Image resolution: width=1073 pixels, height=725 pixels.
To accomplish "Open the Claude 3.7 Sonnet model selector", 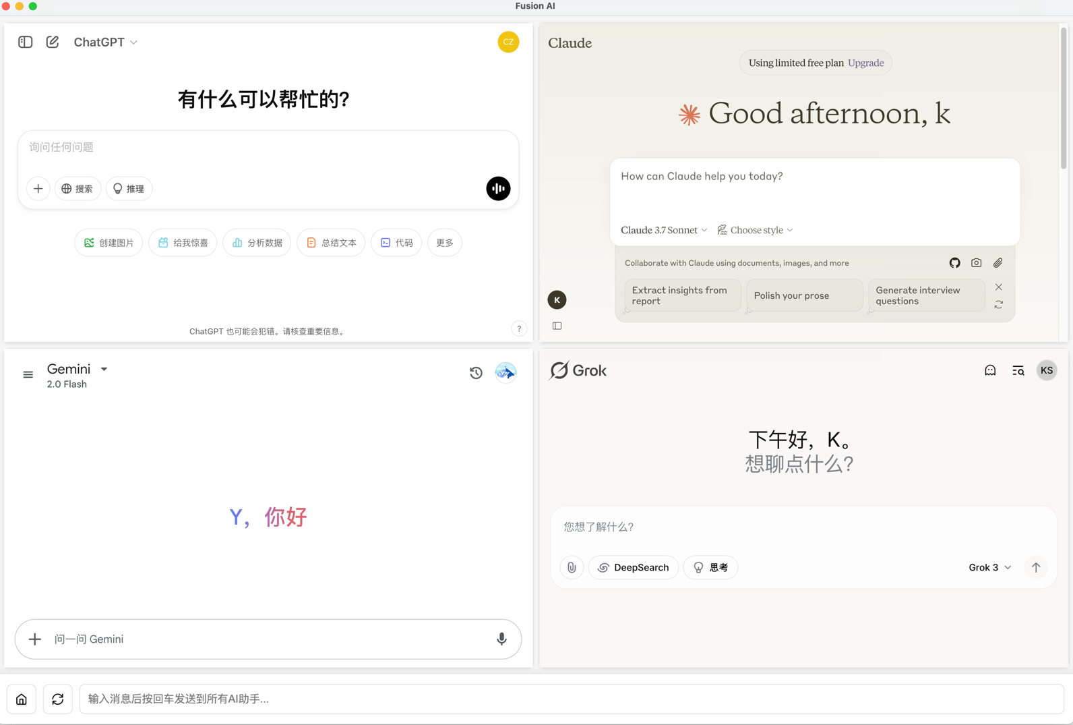I will (664, 230).
